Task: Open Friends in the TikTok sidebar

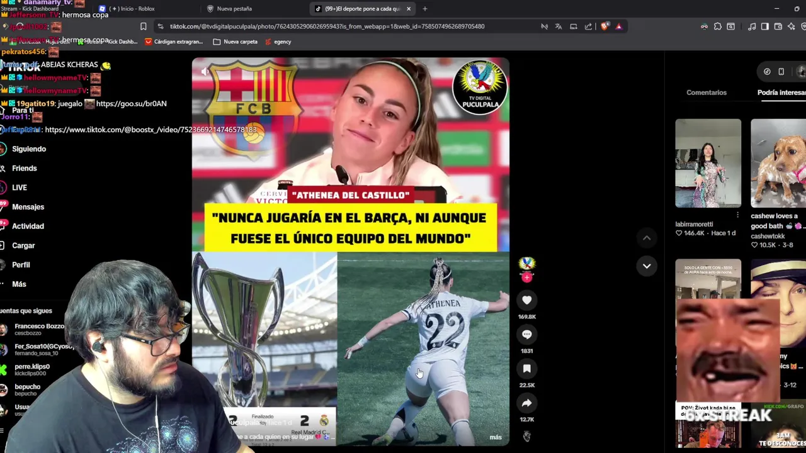Action: tap(25, 169)
